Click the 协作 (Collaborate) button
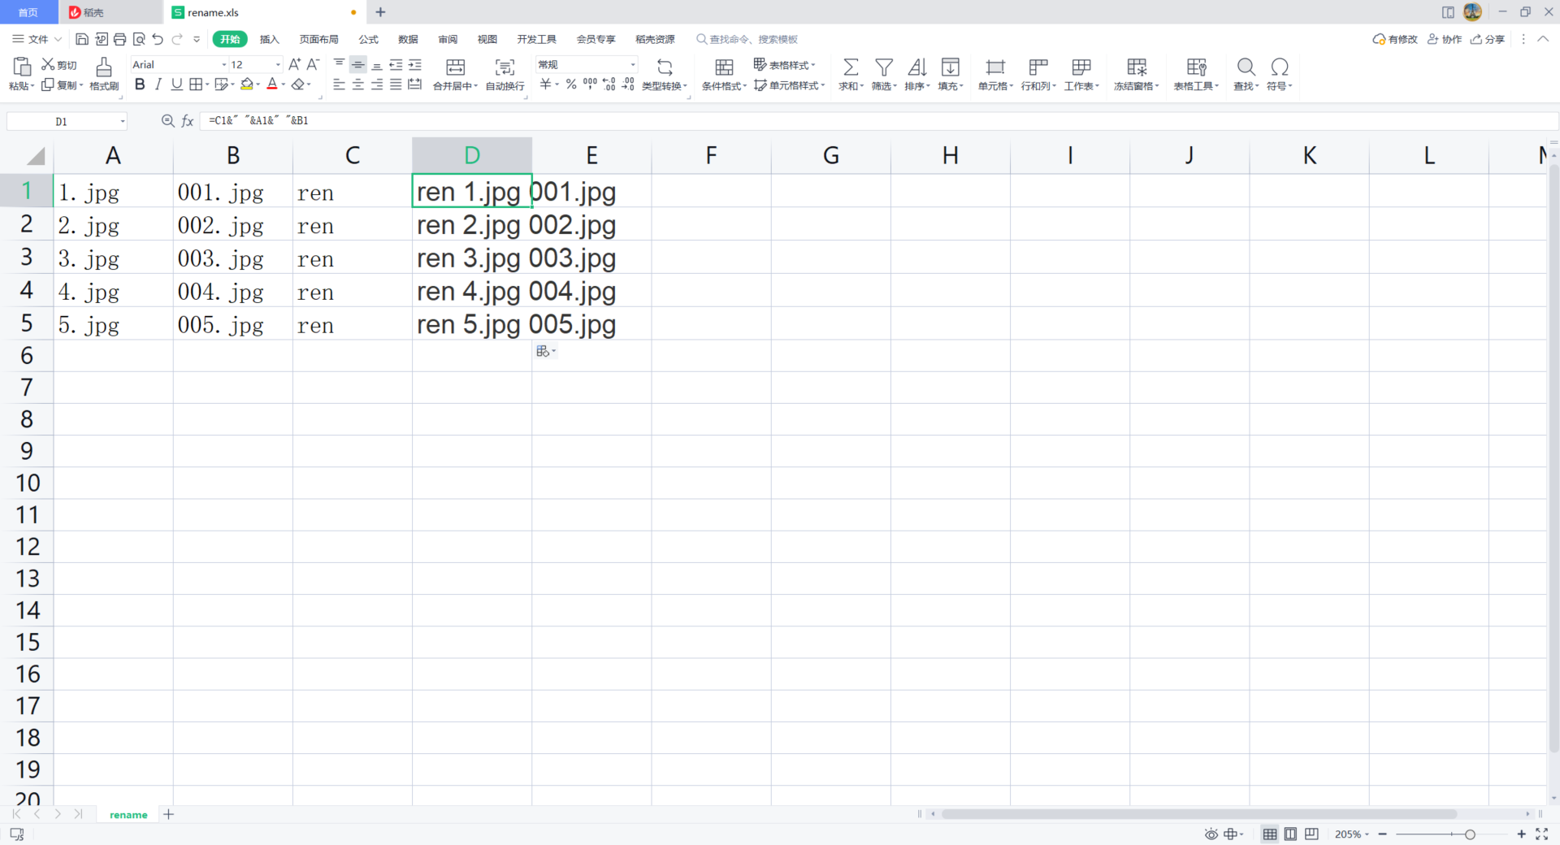Screen dimensions: 1560x845 1445,39
